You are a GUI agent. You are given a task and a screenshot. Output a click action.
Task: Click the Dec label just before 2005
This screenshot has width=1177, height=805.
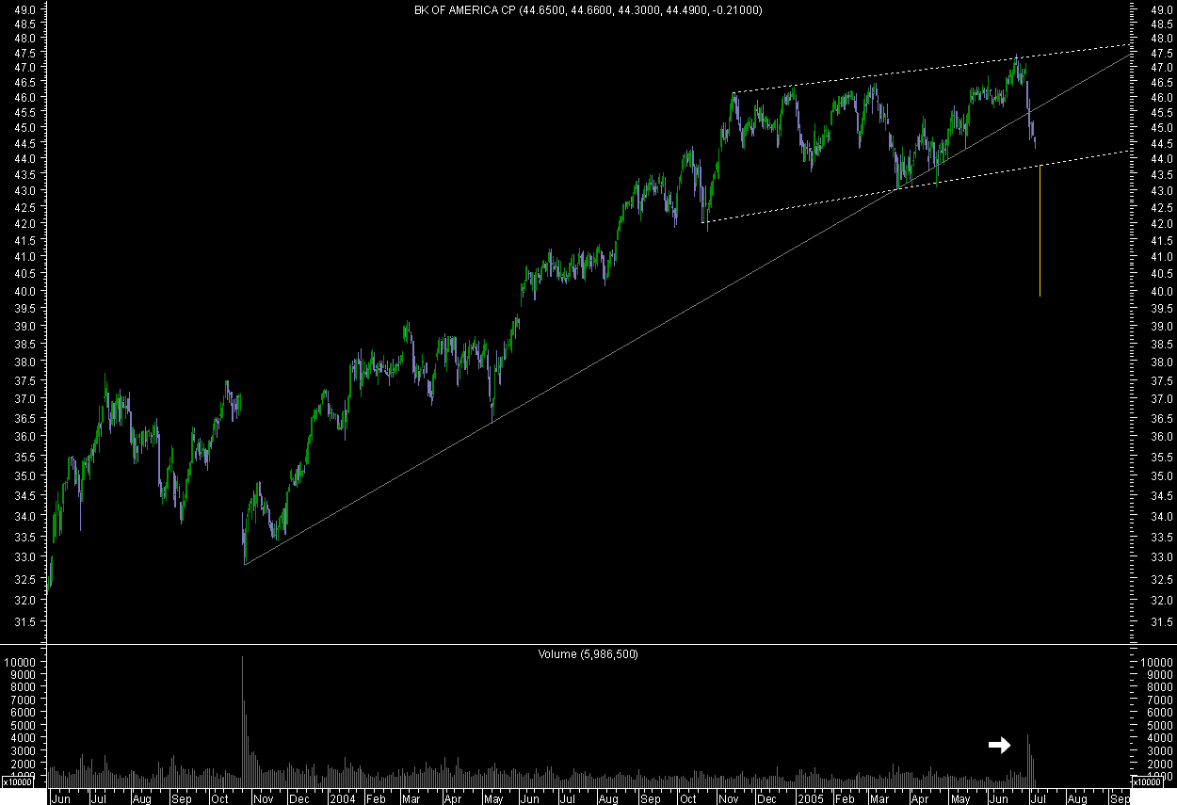pos(767,797)
